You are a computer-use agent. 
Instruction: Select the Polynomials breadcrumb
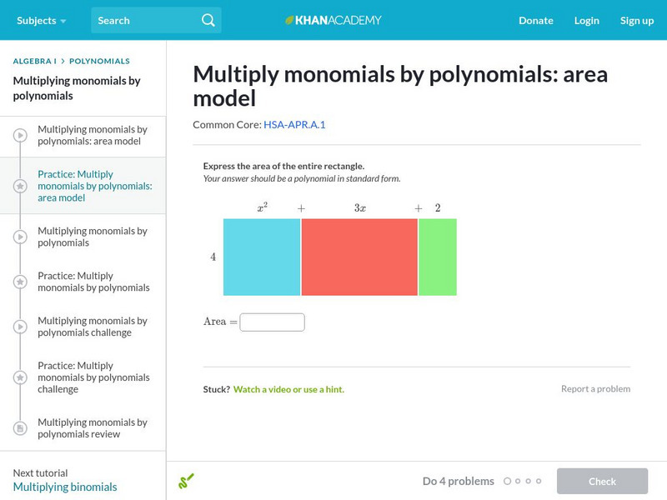pos(99,61)
